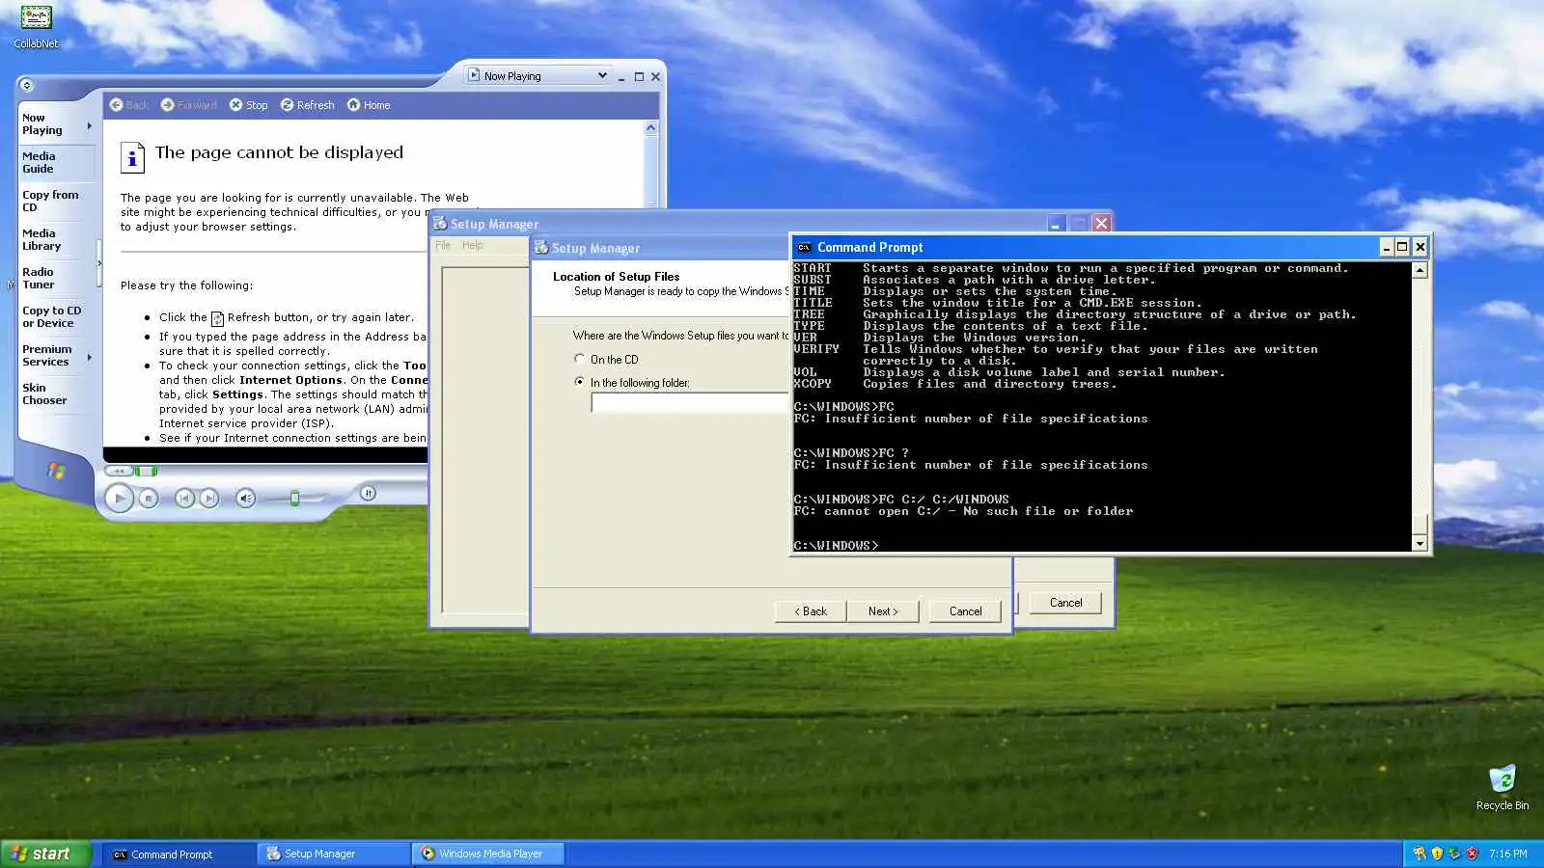
Task: Adjust the Media Player volume slider
Action: (295, 499)
